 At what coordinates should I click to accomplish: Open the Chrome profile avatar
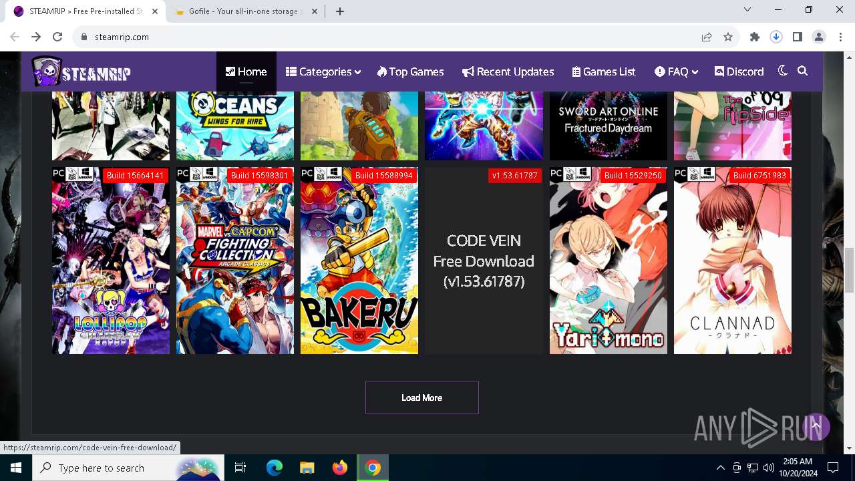819,37
